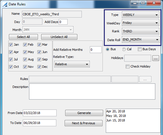Open the Relative Type dropdown
This screenshot has width=163, height=135.
coord(72,64)
